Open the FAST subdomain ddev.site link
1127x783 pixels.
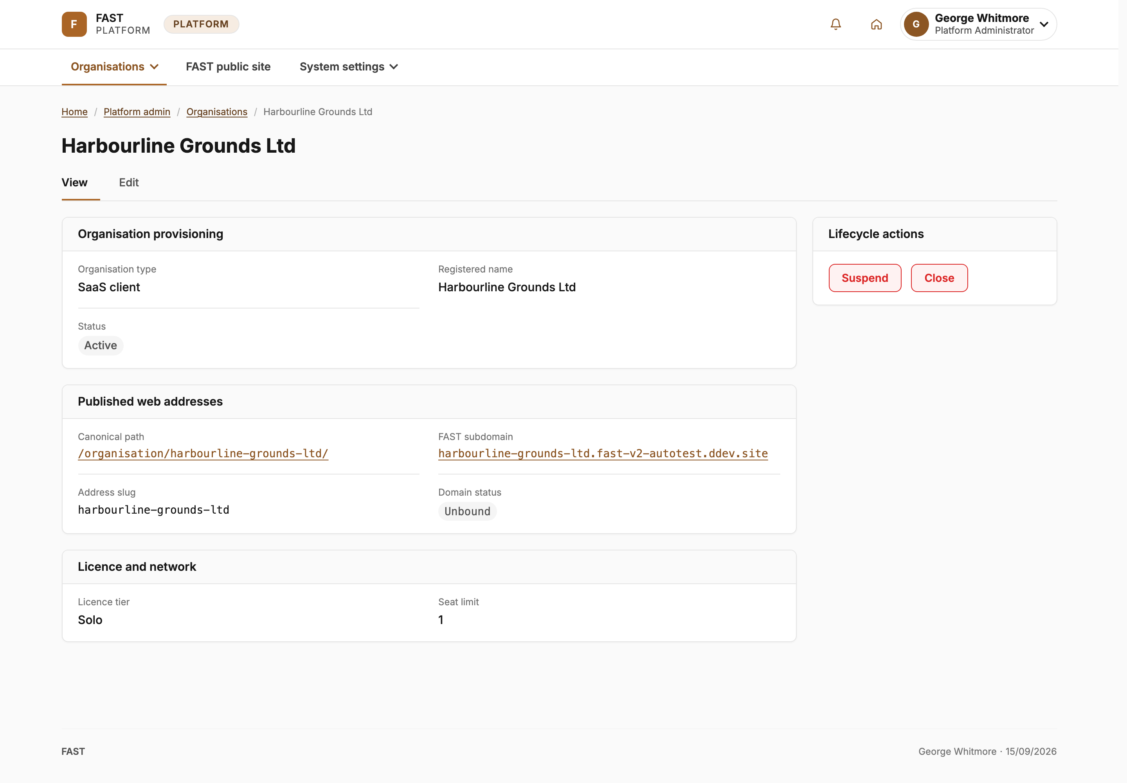point(603,453)
